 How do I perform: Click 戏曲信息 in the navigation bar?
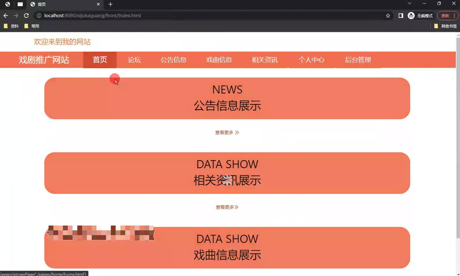tap(218, 60)
